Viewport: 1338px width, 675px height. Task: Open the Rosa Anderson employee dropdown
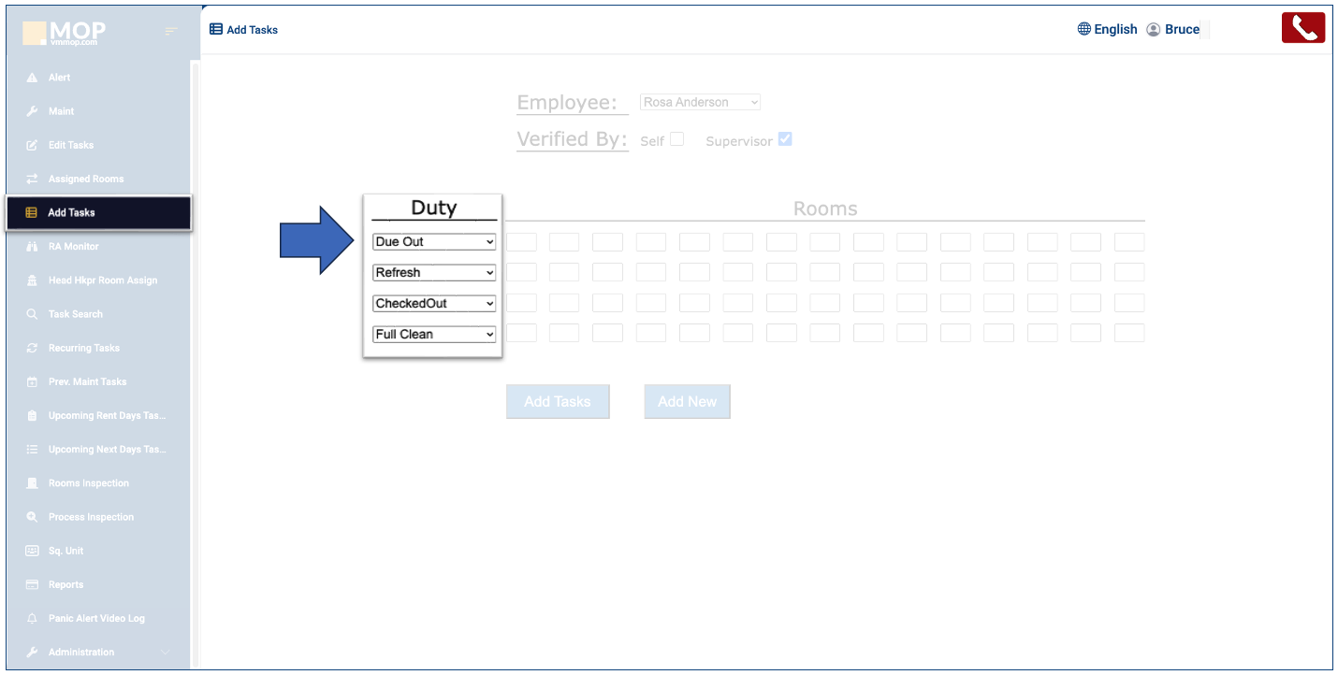(700, 102)
